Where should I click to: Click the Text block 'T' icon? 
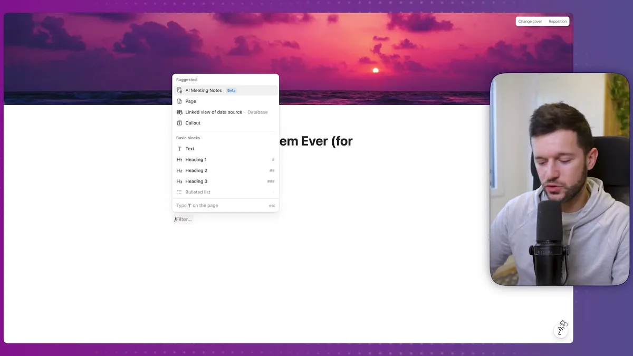click(x=179, y=149)
